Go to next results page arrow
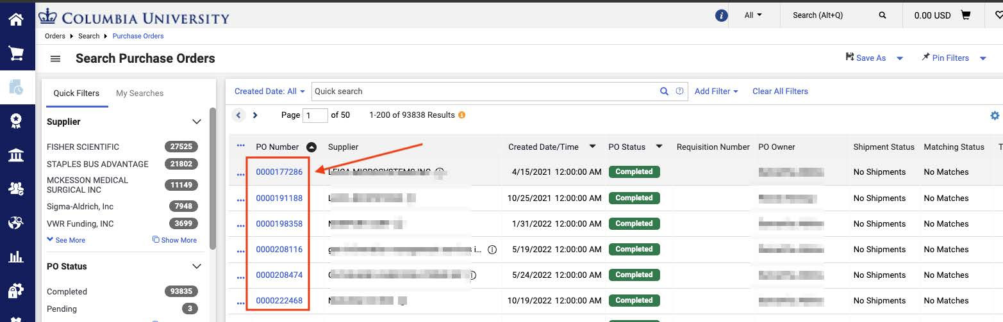The width and height of the screenshot is (1003, 322). click(x=255, y=115)
